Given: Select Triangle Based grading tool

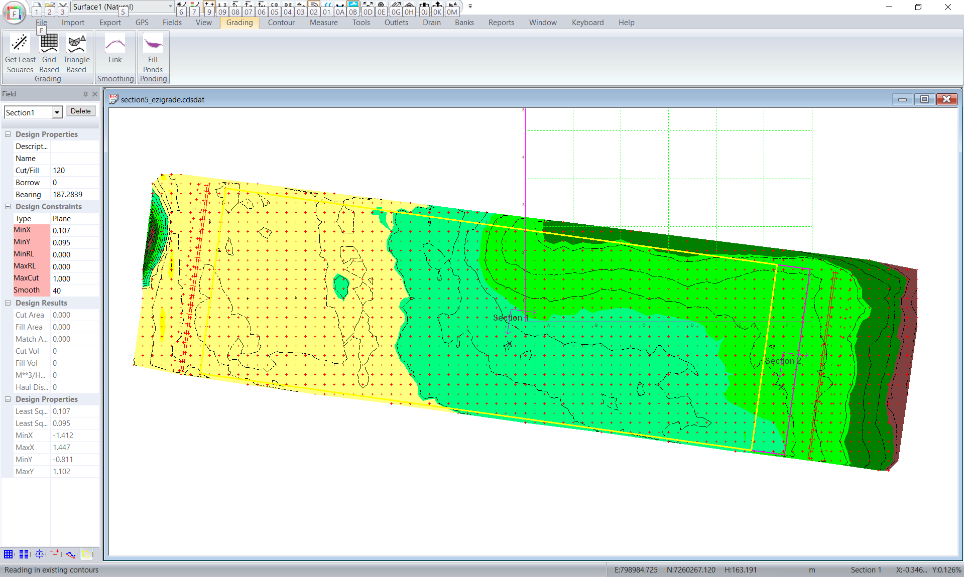Looking at the screenshot, I should tap(76, 53).
